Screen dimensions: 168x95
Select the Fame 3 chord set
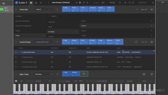point(84,31)
